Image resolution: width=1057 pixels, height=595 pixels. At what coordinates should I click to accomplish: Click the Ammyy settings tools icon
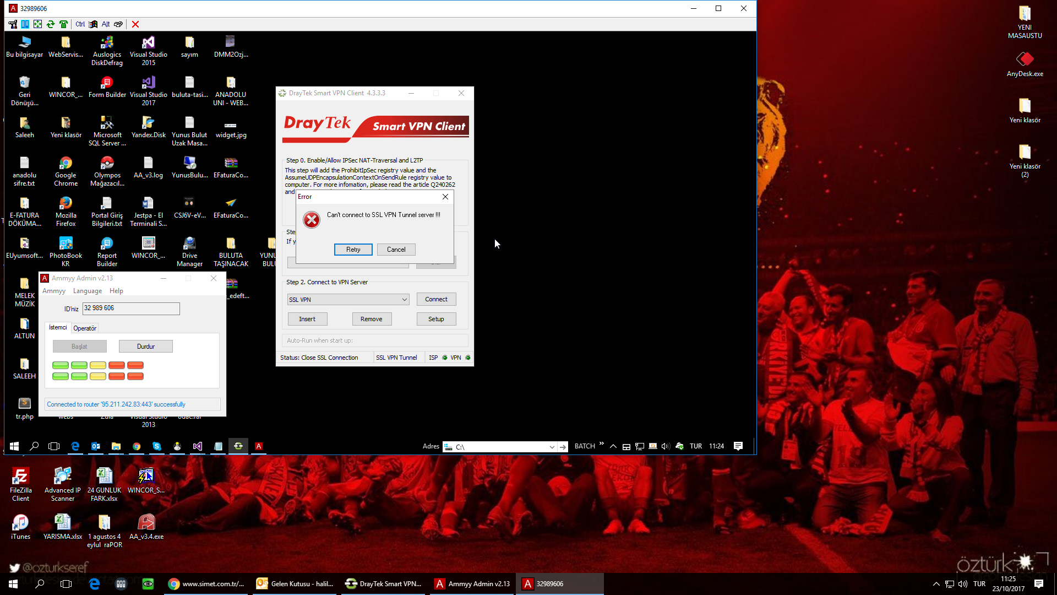point(12,24)
